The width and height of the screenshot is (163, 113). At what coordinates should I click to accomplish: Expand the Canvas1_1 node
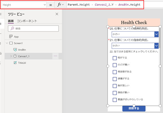click(11, 56)
